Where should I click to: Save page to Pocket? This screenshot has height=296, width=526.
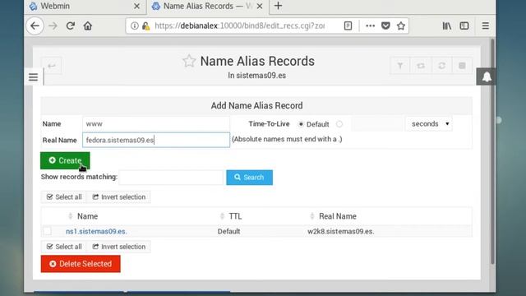pos(385,25)
